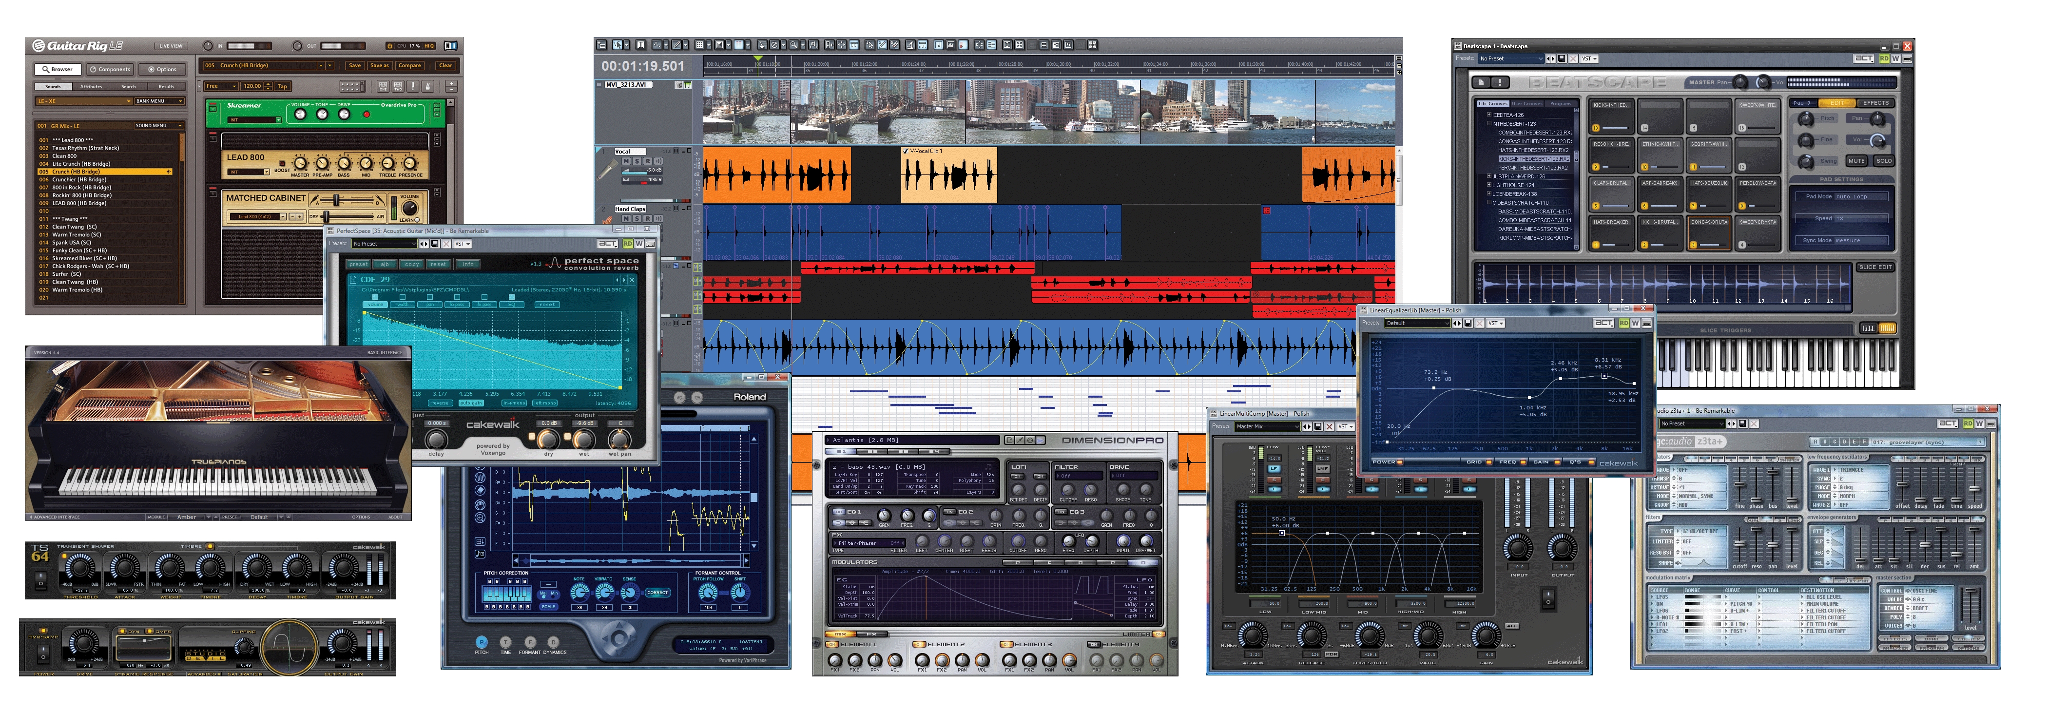Toggle the V-Vocal Clip 1 checkbox
Image resolution: width=2047 pixels, height=711 pixels.
905,151
